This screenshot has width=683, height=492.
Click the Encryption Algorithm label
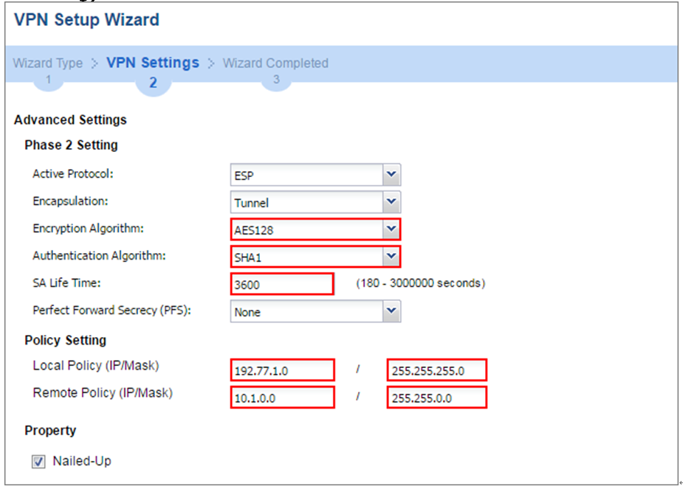[88, 229]
